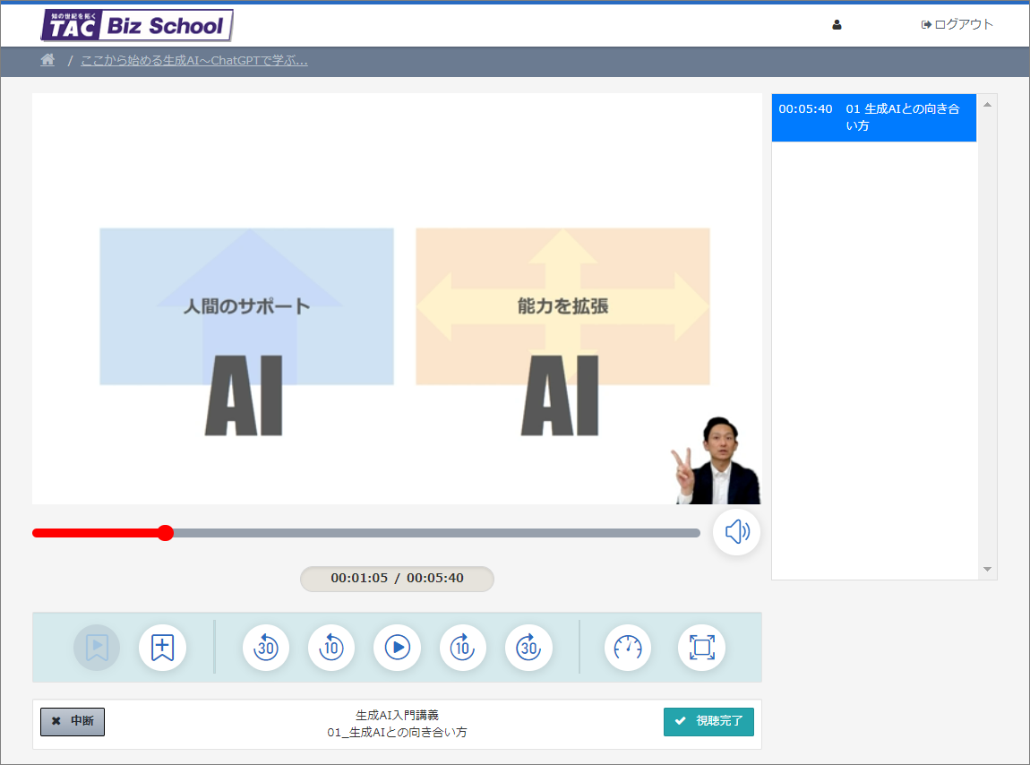This screenshot has height=765, width=1030.
Task: Open the user profile icon
Action: pyautogui.click(x=837, y=25)
